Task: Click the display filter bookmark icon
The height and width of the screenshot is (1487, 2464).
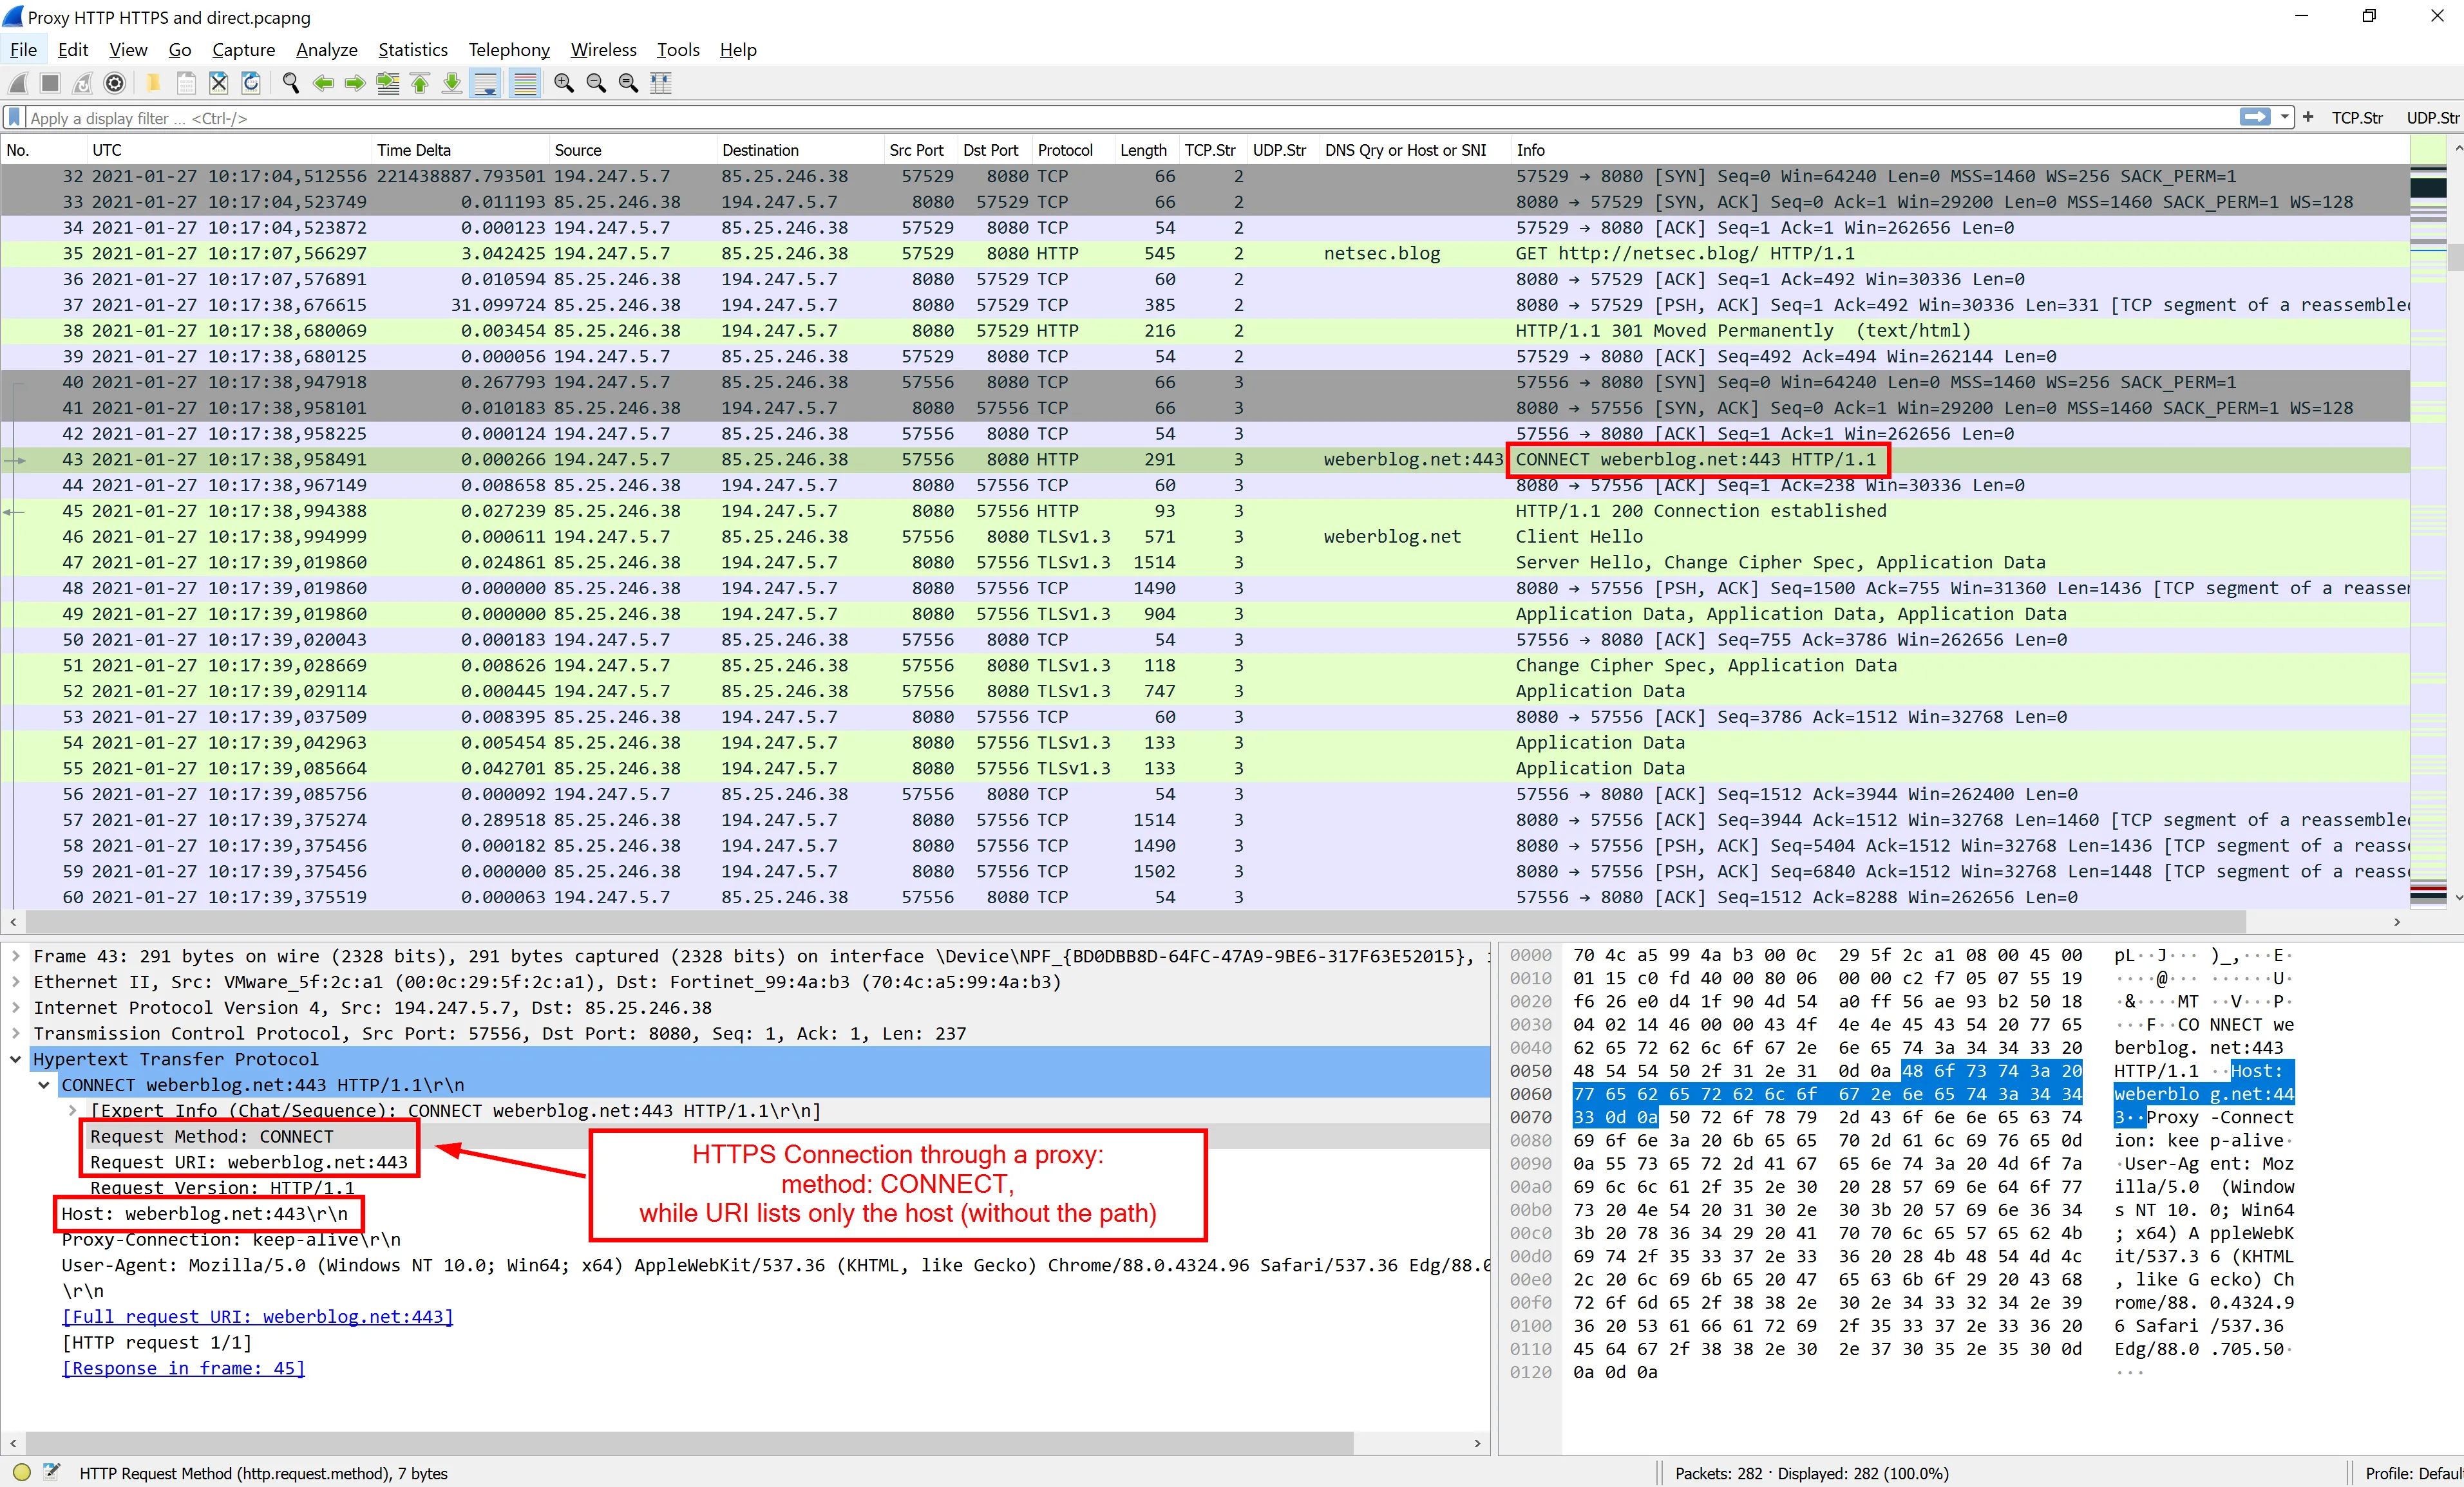Action: point(14,118)
